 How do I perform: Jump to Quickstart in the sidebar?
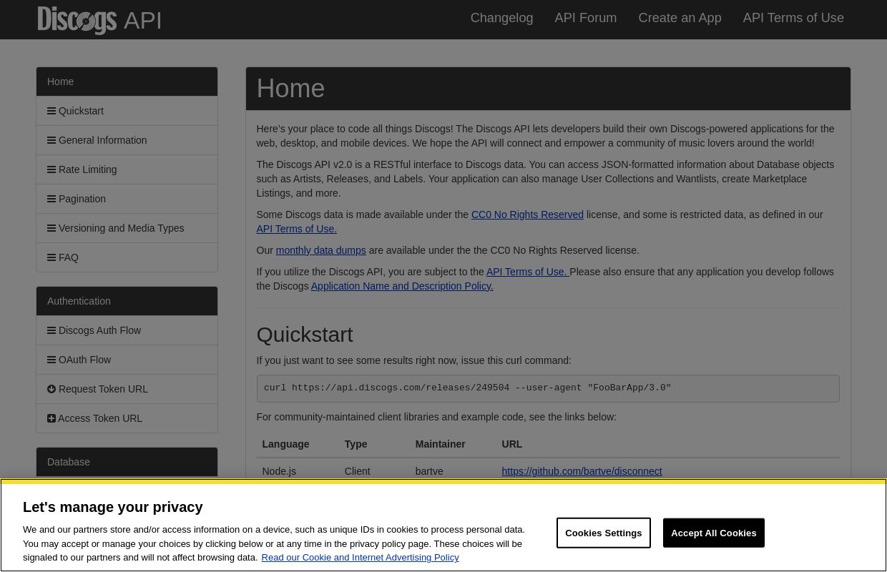(127, 111)
